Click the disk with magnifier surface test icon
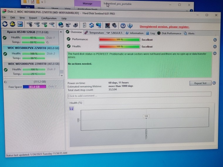Screen dimensions: 223x167 [x=52, y=25]
